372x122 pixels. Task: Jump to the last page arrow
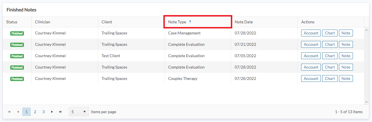(x=60, y=112)
